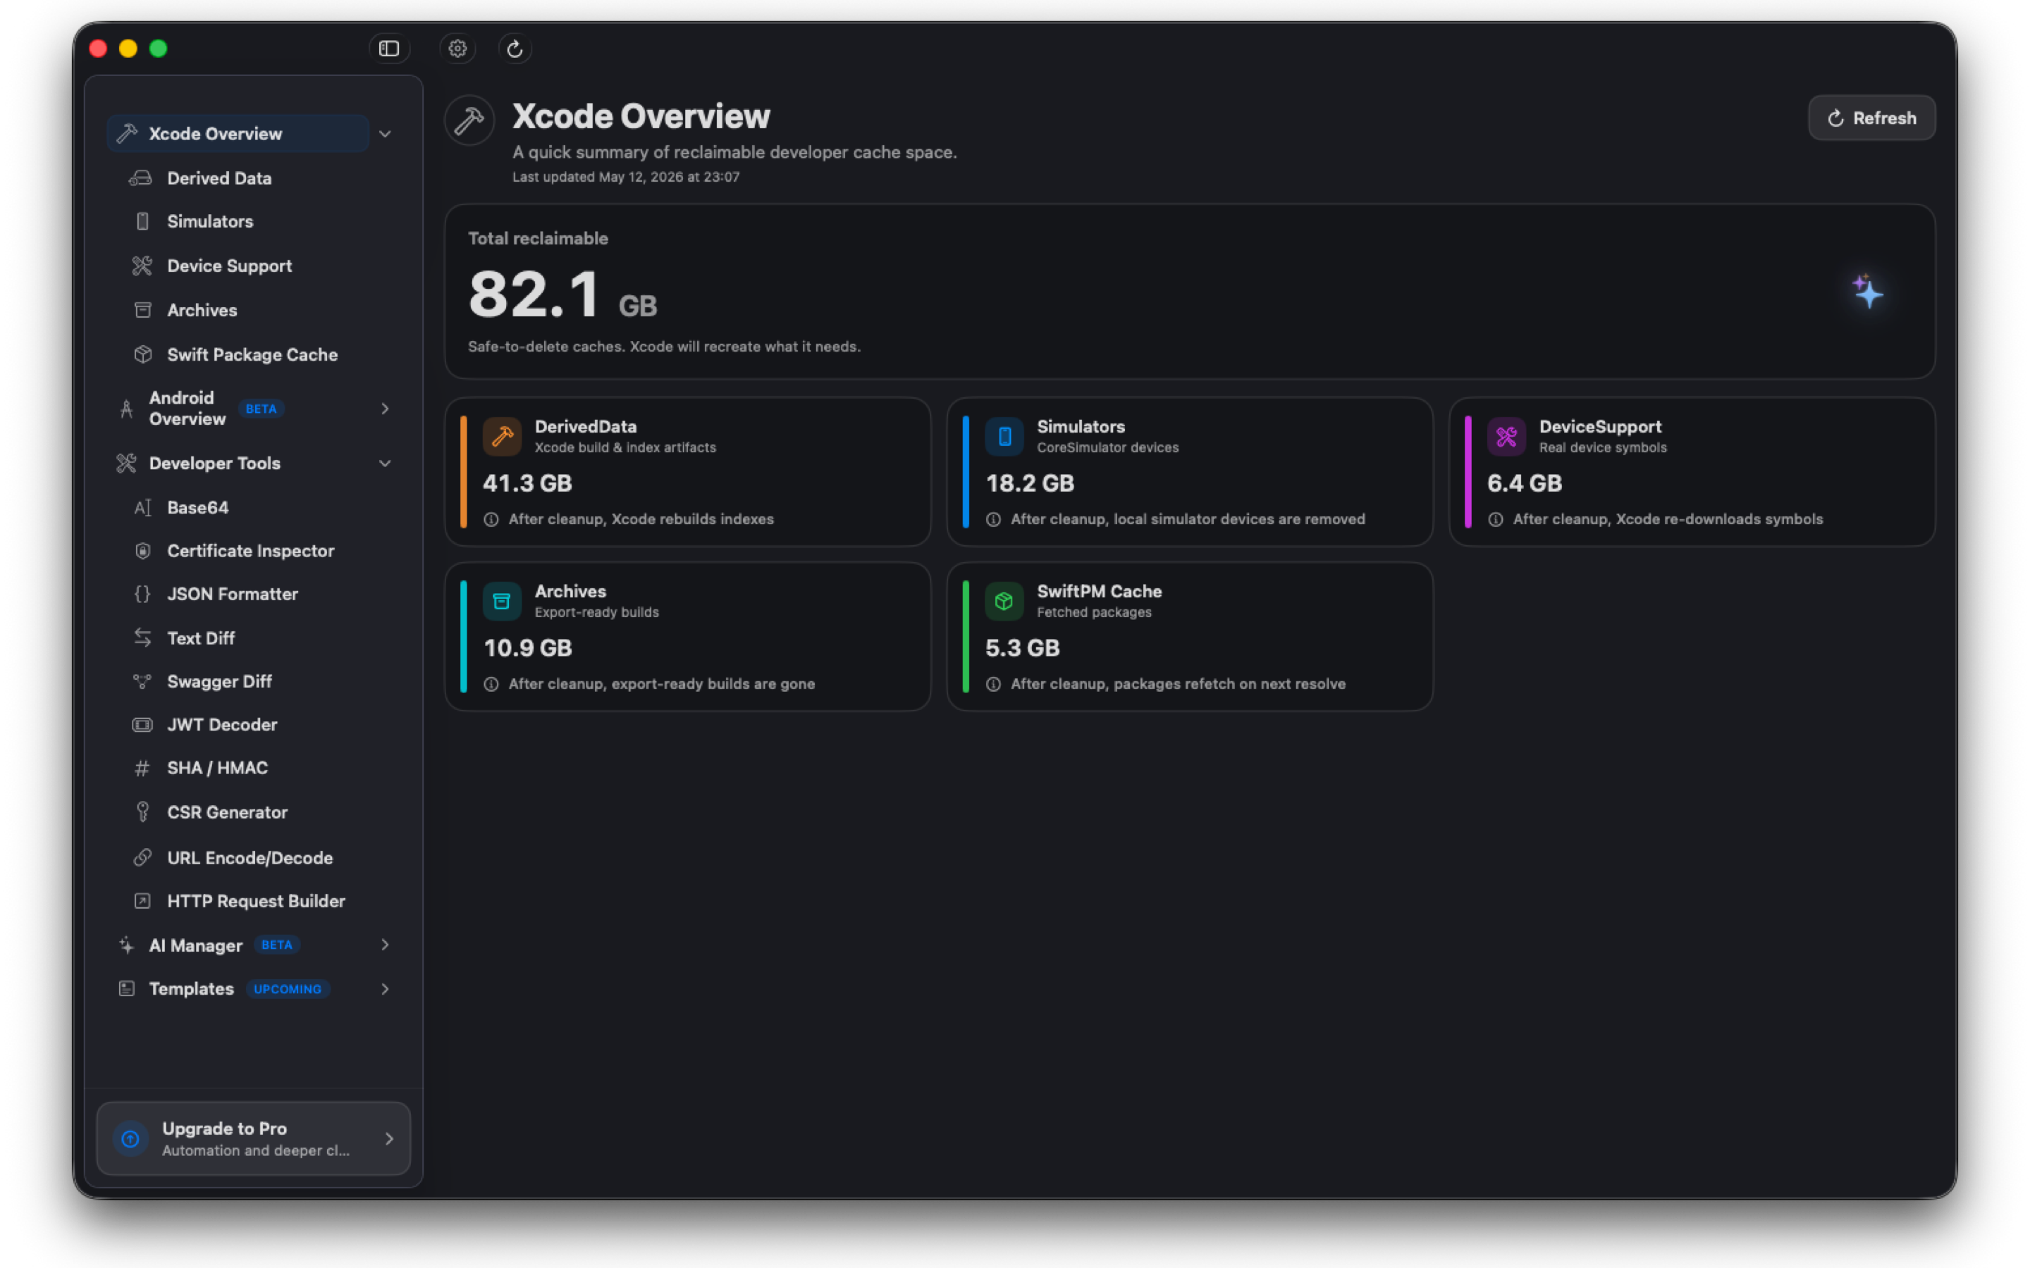Select Xcode Overview in the sidebar
Screen dimensions: 2030x1268
click(238, 134)
